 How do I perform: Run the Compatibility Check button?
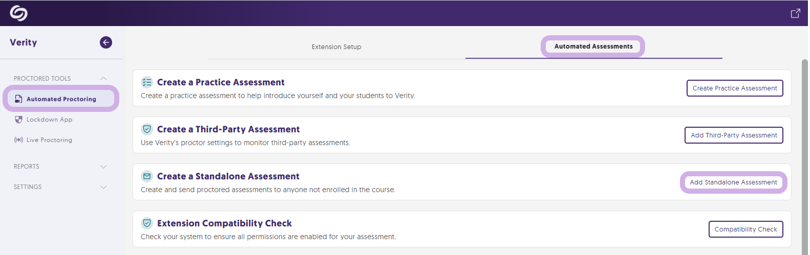pos(745,229)
